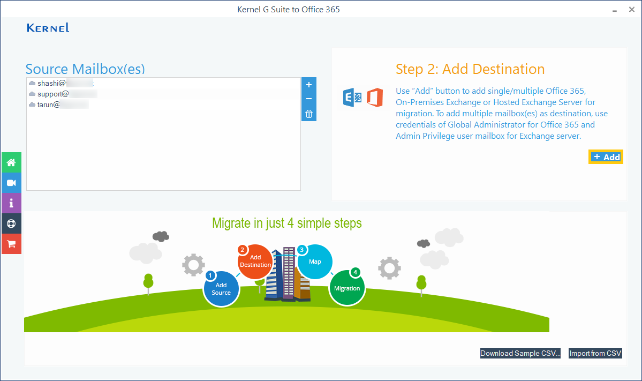Viewport: 642px width, 381px height.
Task: Click Download Sample CSV button
Action: [520, 353]
